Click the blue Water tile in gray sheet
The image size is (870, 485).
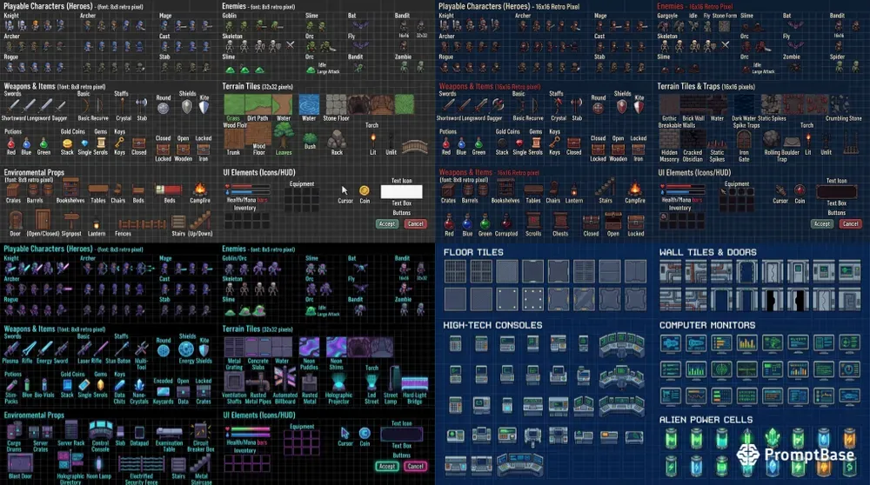pos(309,104)
